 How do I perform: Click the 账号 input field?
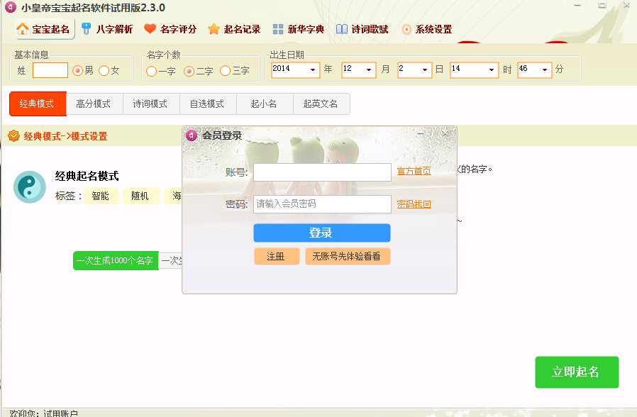pos(322,172)
